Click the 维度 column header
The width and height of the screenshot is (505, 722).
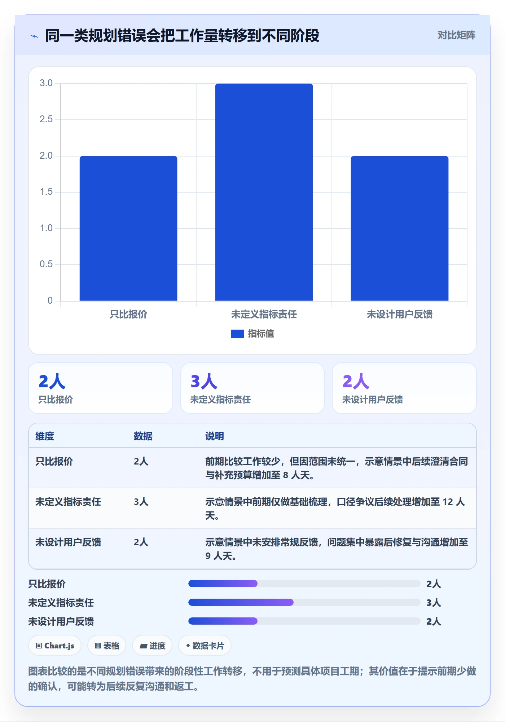coord(45,436)
